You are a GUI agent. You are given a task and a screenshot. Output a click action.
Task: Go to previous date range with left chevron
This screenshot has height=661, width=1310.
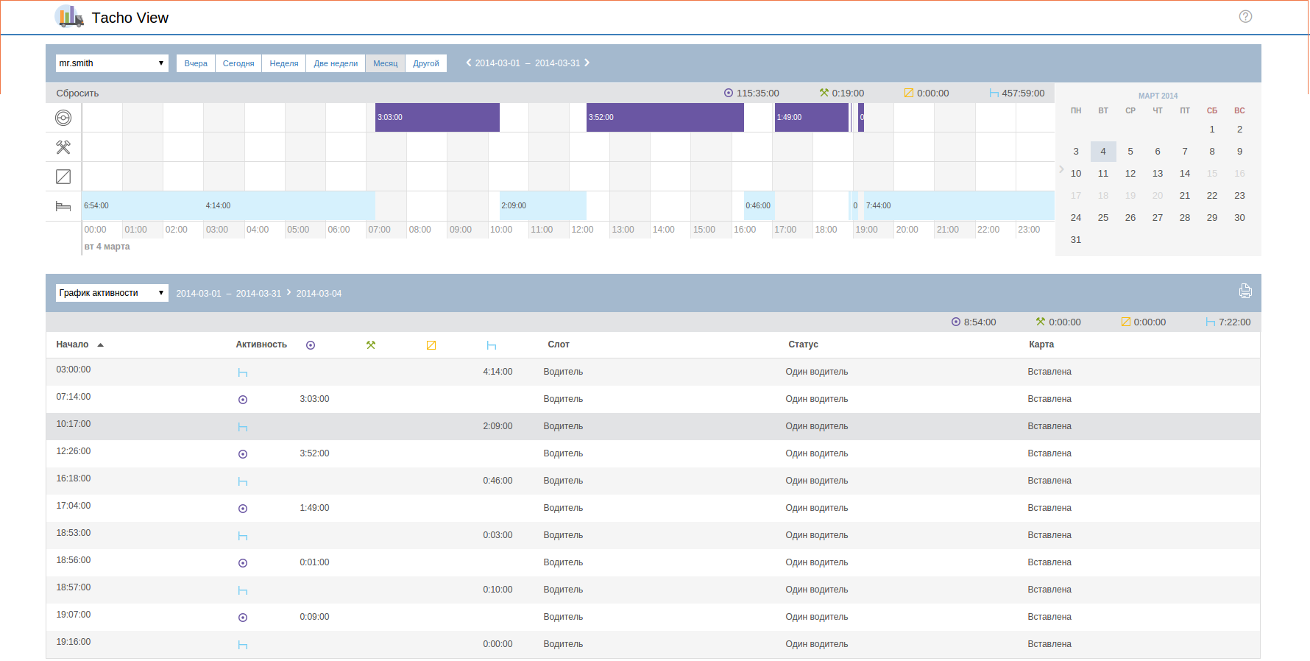[469, 63]
